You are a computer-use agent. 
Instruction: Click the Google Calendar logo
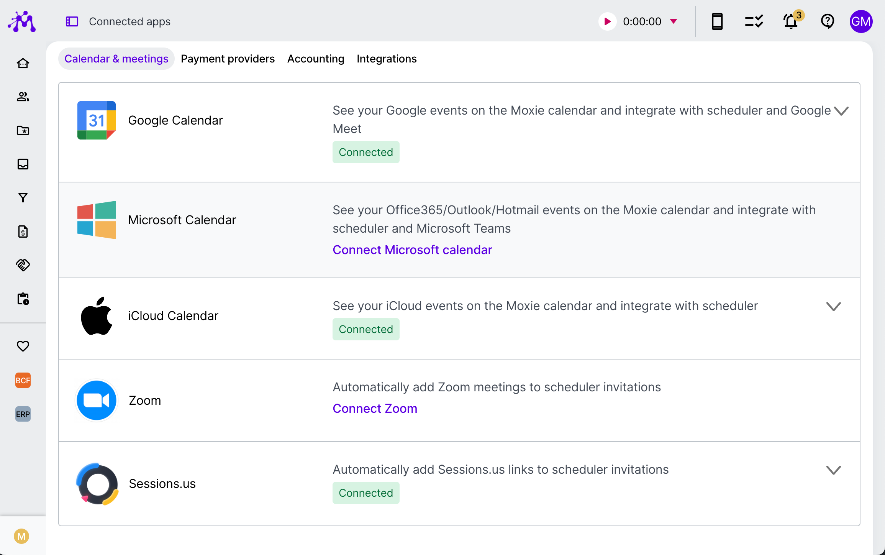(97, 120)
